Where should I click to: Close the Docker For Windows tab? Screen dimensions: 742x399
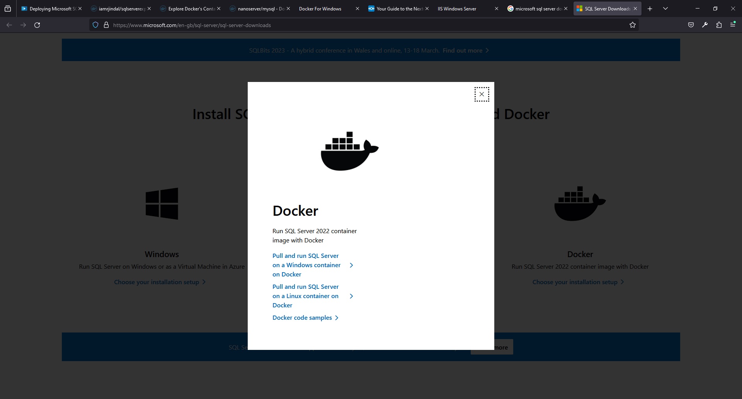point(357,9)
